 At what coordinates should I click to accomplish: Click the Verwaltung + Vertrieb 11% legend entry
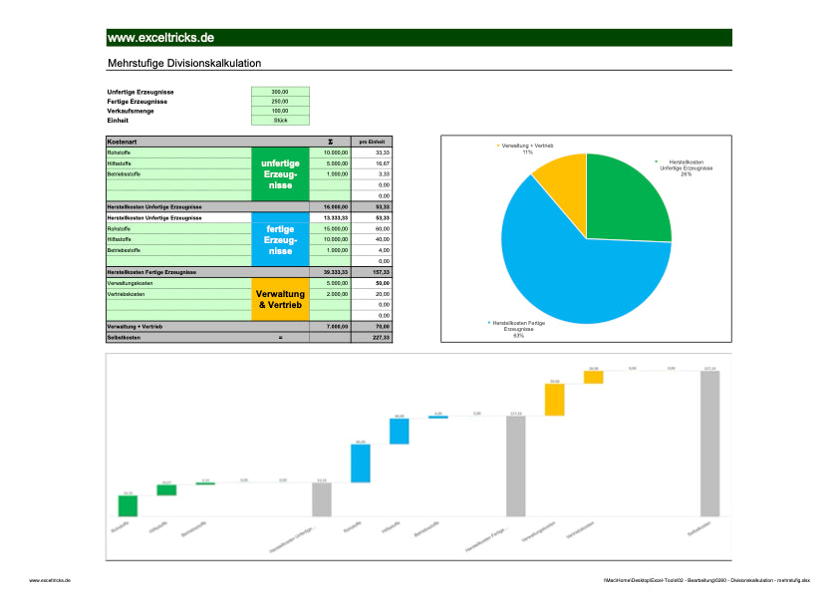click(529, 146)
